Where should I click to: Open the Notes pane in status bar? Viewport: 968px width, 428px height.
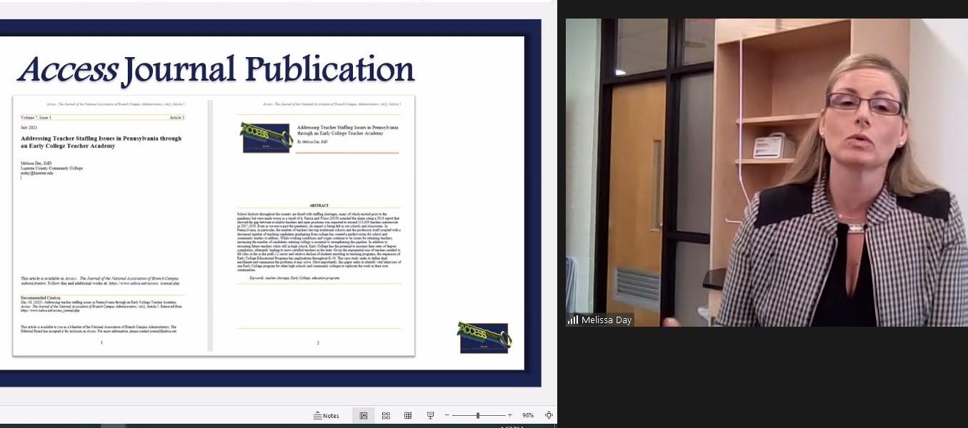tap(326, 415)
